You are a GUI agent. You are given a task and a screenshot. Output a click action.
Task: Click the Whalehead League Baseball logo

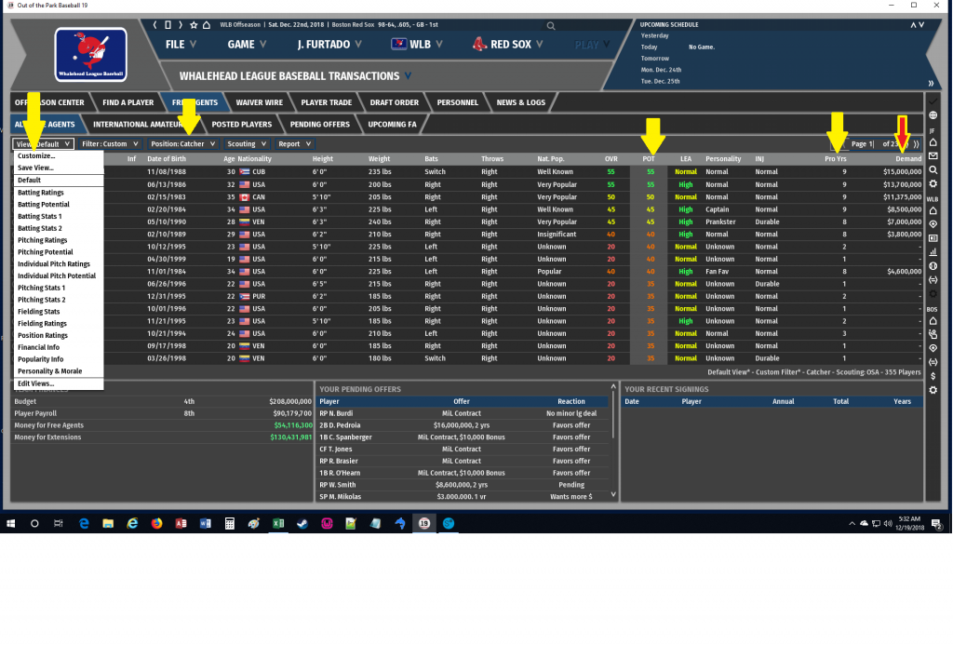click(x=90, y=55)
